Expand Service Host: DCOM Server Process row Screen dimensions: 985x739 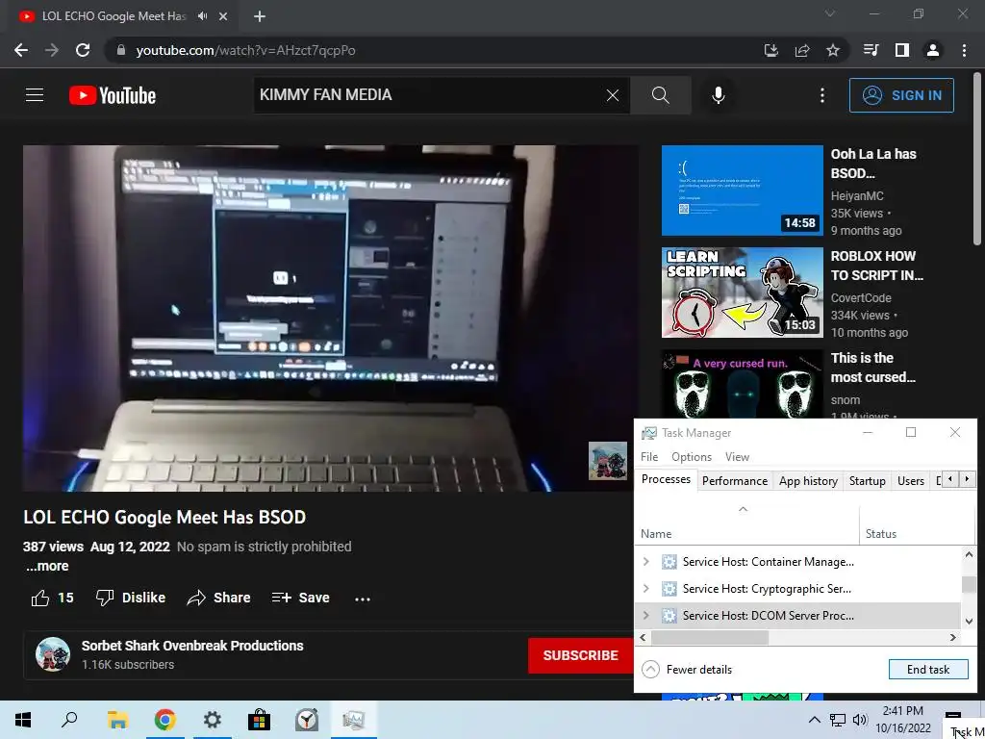coord(645,616)
